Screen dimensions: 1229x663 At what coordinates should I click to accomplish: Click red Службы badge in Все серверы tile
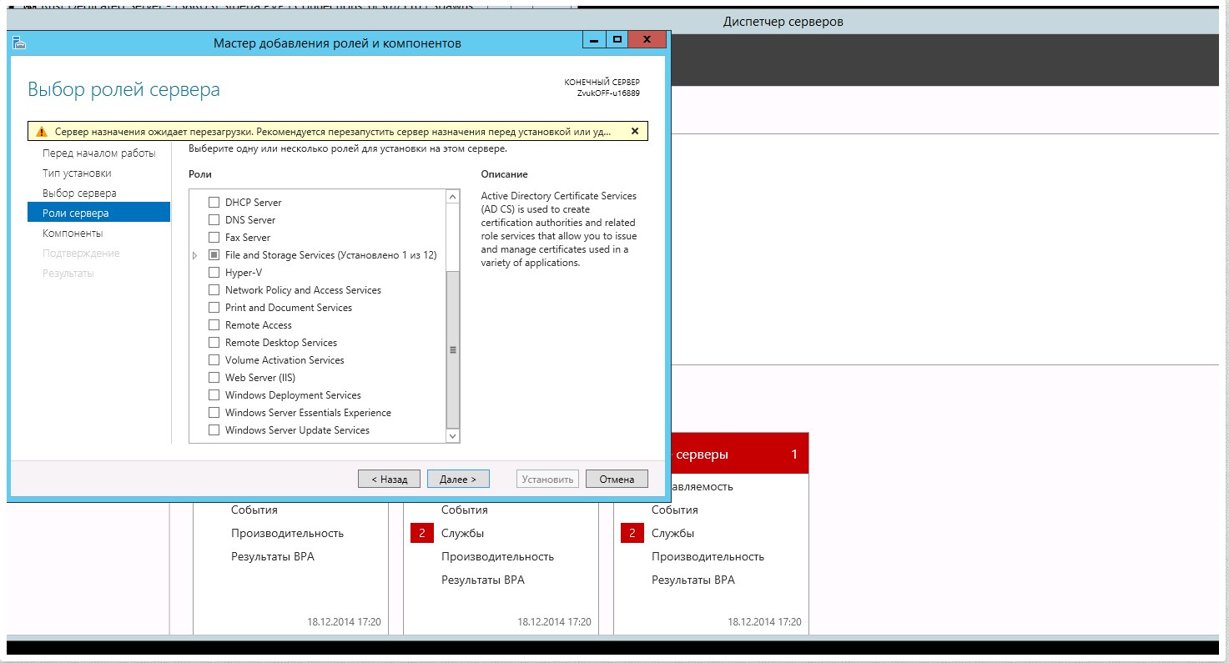pos(632,534)
